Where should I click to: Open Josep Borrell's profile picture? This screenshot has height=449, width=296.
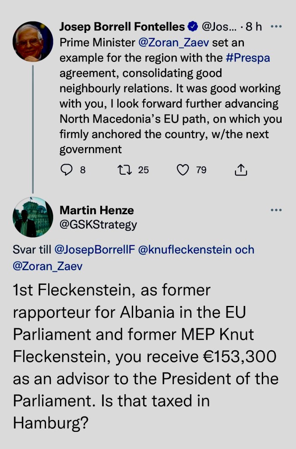point(33,41)
